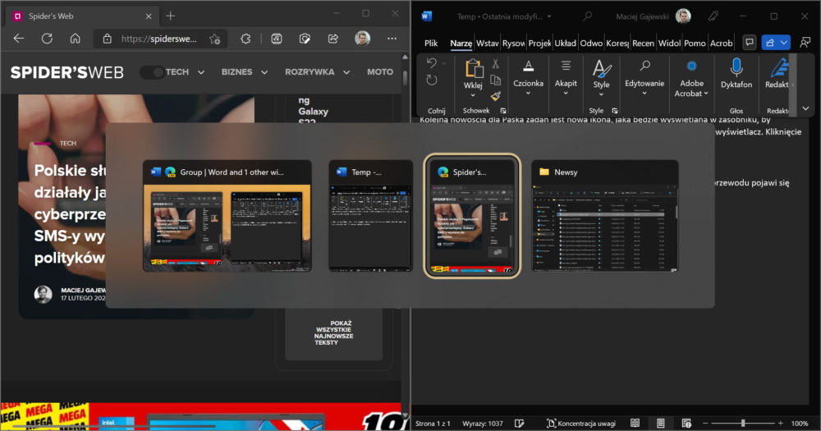Viewport: 821px width, 431px height.
Task: Zoom in with plus button
Action: (781, 423)
